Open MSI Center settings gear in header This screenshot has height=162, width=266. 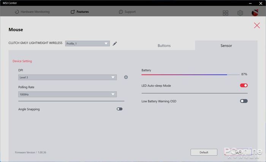[x=240, y=13]
